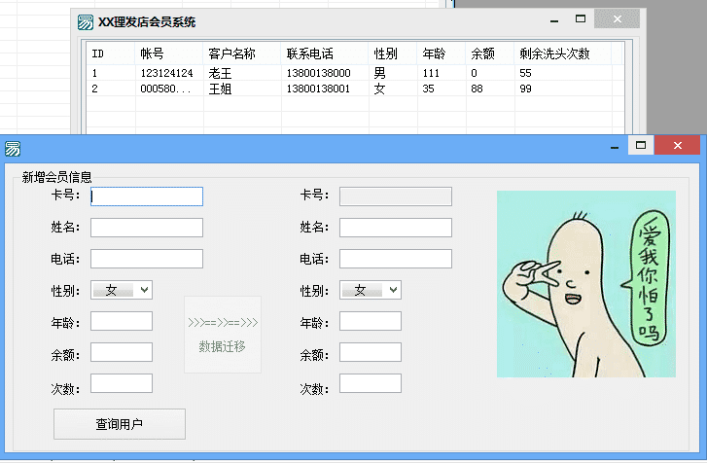Image resolution: width=707 pixels, height=463 pixels.
Task: Click the left-hand 姓名 text field
Action: 147,228
